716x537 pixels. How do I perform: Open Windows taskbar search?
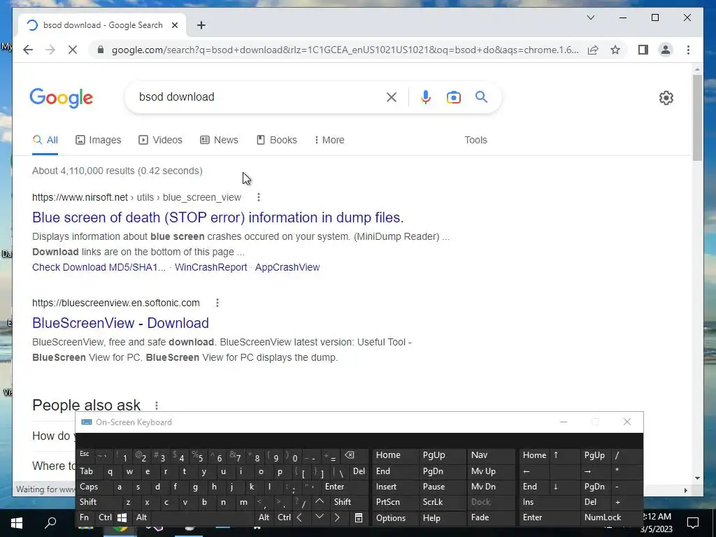click(x=50, y=522)
